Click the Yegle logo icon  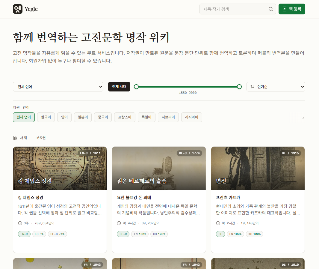pos(18,9)
